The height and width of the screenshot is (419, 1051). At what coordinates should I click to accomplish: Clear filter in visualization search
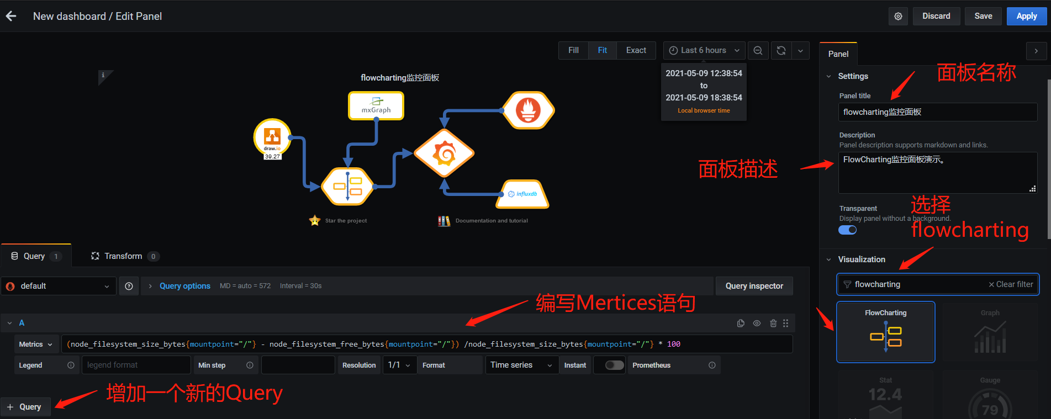1011,284
